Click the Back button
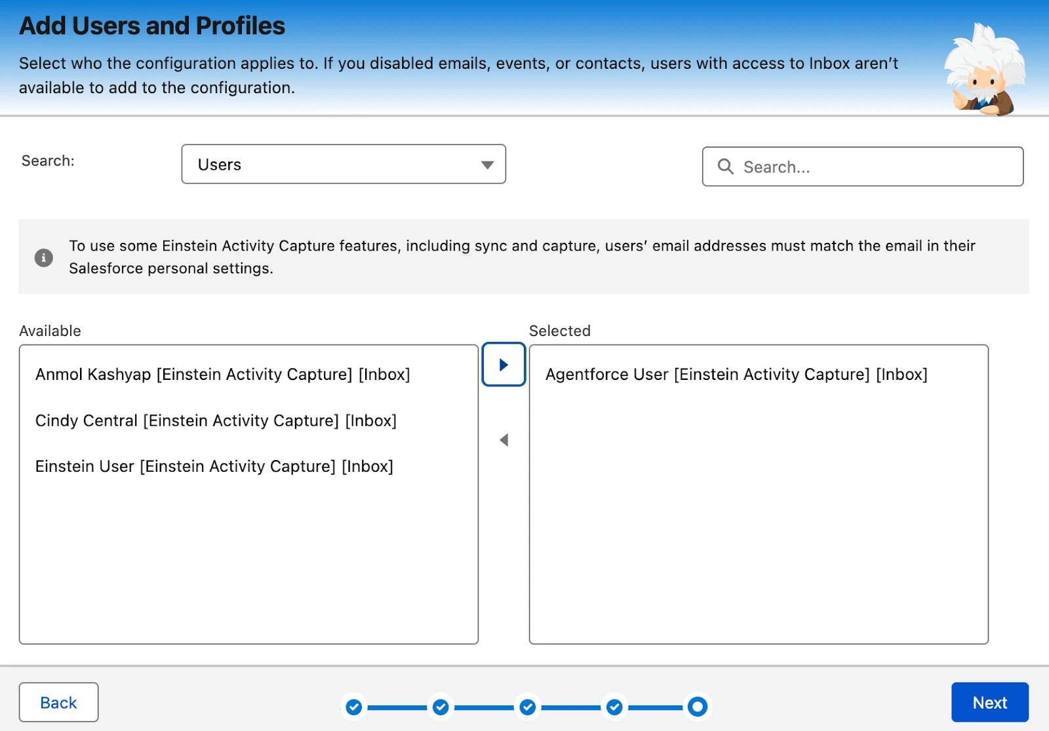Image resolution: width=1049 pixels, height=731 pixels. click(x=59, y=702)
